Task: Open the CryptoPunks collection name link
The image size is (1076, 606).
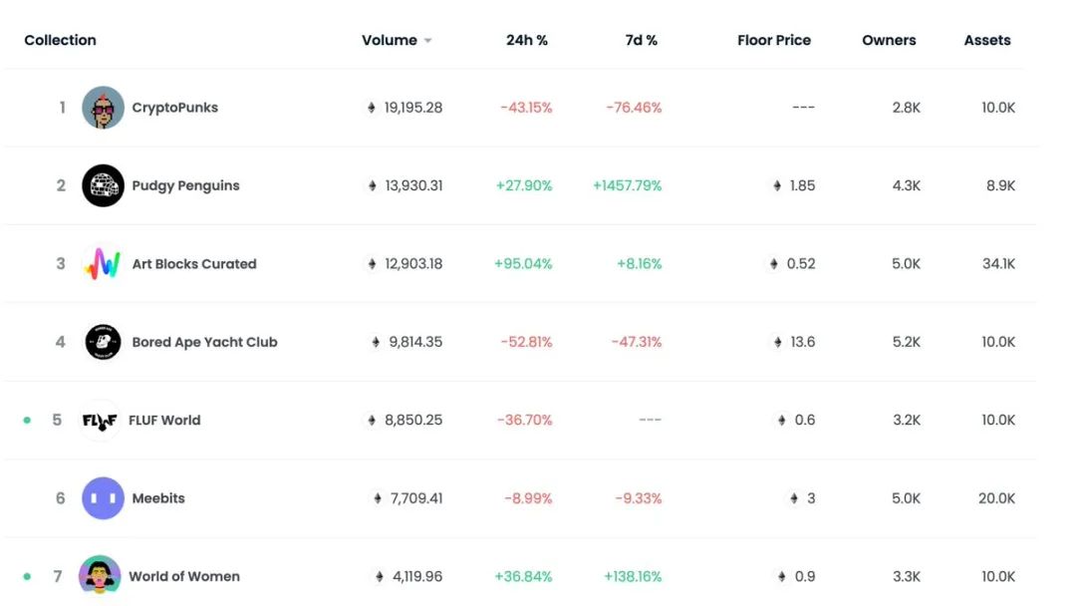Action: coord(174,108)
